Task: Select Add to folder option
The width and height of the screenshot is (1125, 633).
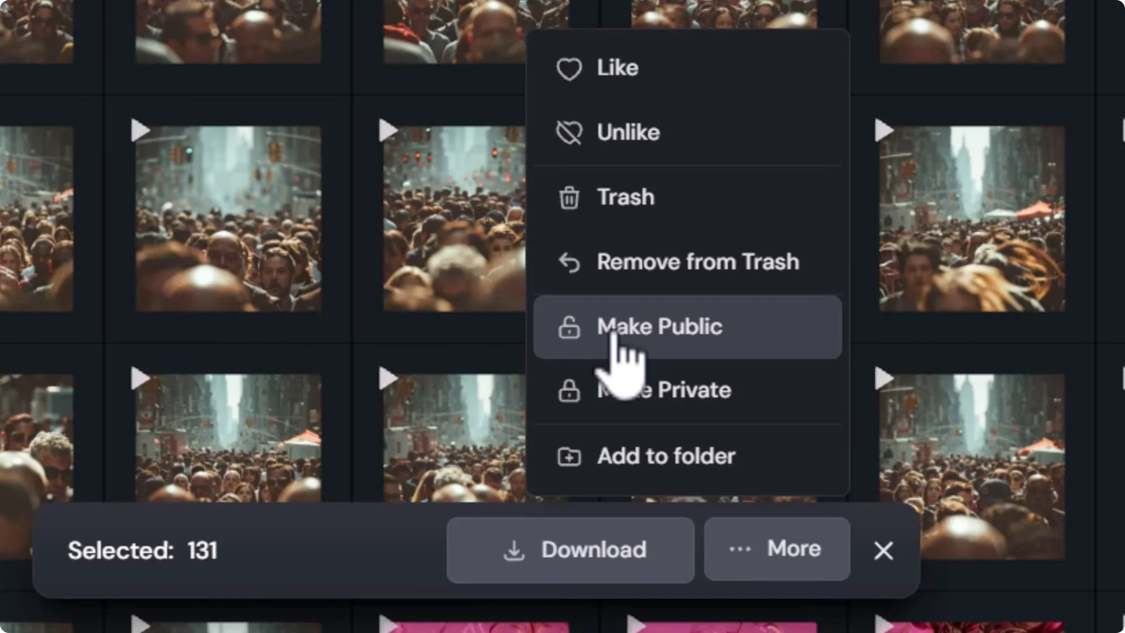Action: (x=666, y=456)
